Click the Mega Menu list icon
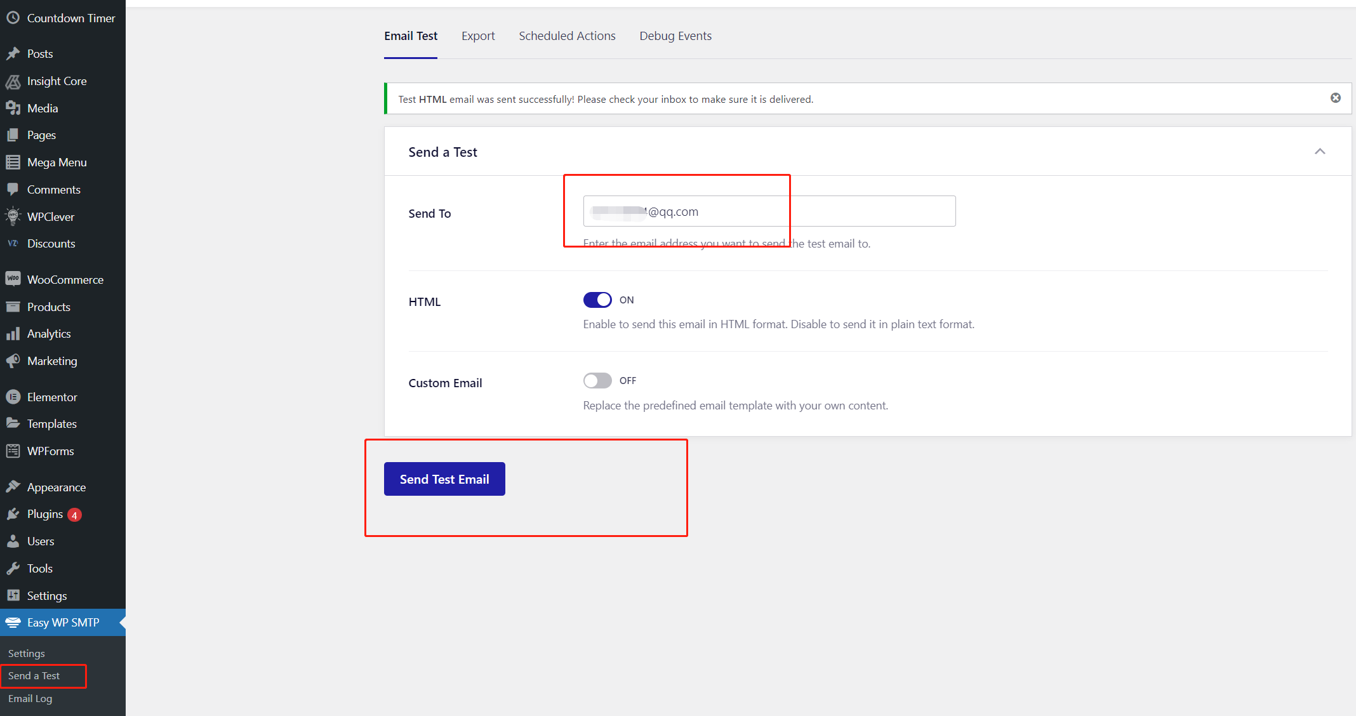This screenshot has width=1356, height=716. point(13,162)
